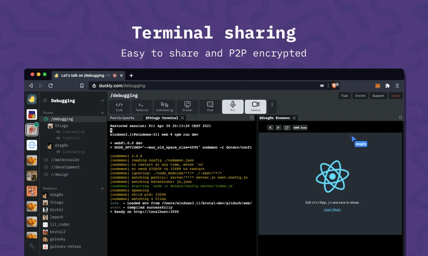The image size is (428, 256).
Task: Go back in the cobrowsing browser
Action: tap(270, 128)
